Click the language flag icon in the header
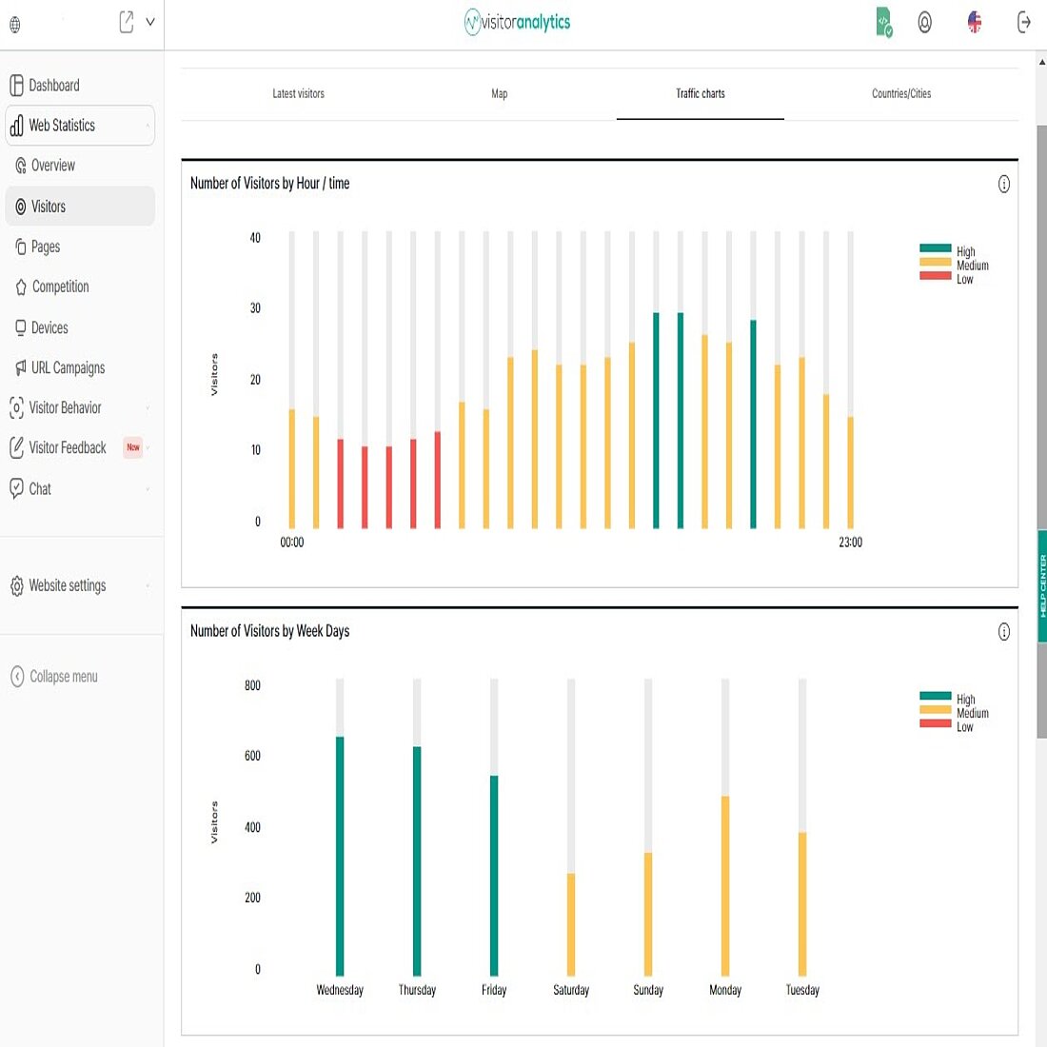Screen dimensions: 1047x1047 [974, 22]
